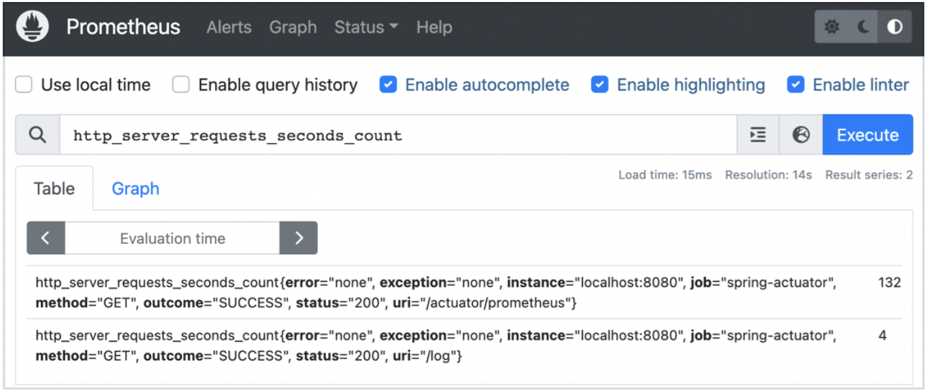Expand the Status dropdown menu

[366, 27]
